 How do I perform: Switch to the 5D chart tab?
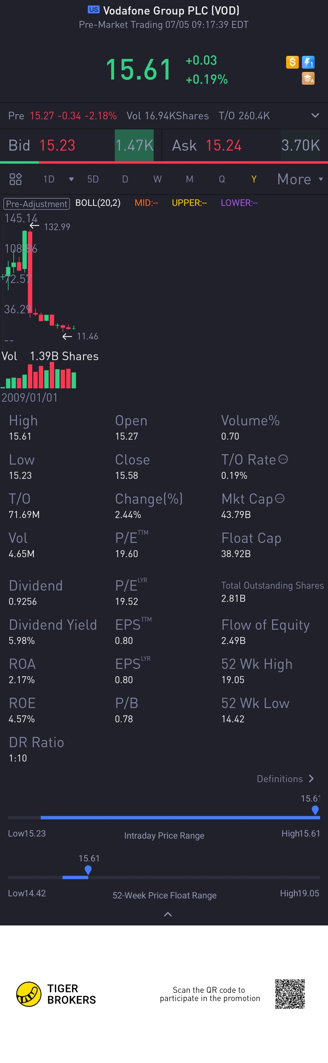(x=93, y=179)
